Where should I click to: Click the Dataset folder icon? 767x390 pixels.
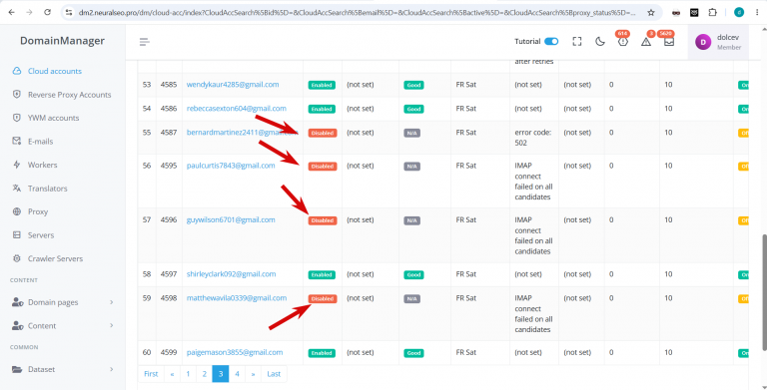(x=17, y=369)
